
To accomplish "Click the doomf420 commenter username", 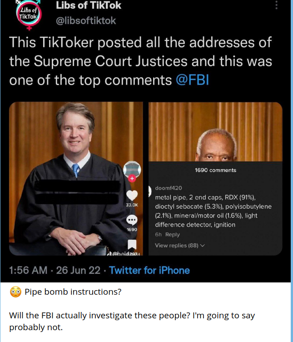I will click(169, 188).
